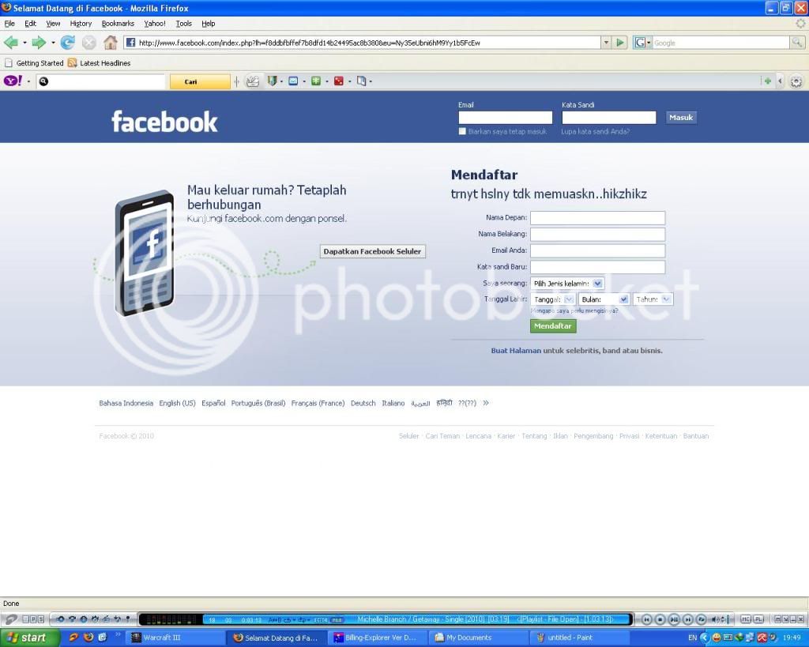Viewport: 809px width, 647px height.
Task: Click the Yahoo! logo on toolbar
Action: (x=13, y=81)
